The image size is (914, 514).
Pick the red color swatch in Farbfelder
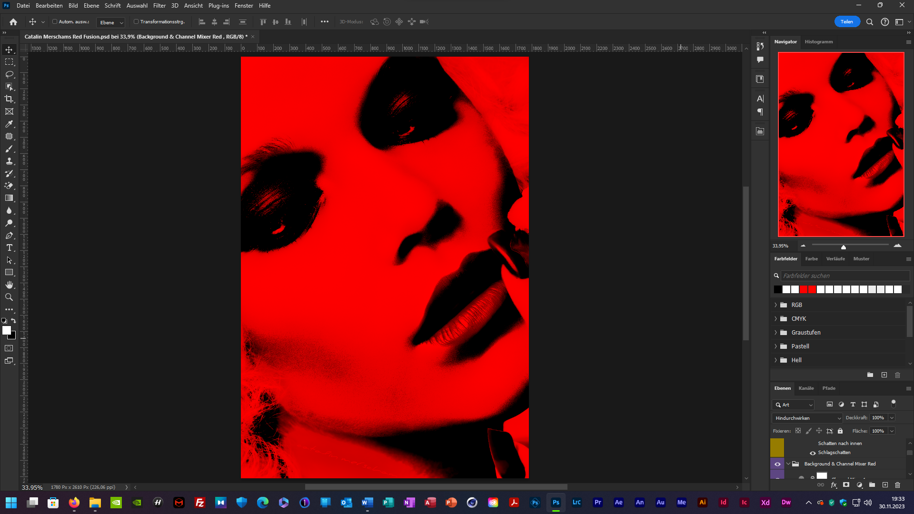[804, 289]
